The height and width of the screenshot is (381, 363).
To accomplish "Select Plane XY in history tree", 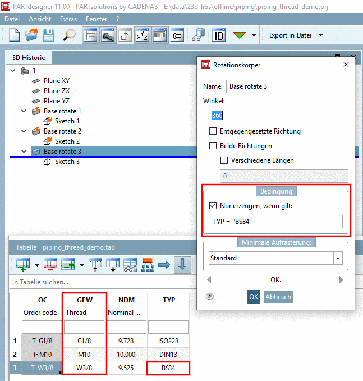I will coord(56,81).
